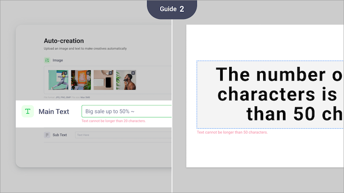The width and height of the screenshot is (344, 193).
Task: Click the 50 characters error message under canvas
Action: click(x=232, y=133)
